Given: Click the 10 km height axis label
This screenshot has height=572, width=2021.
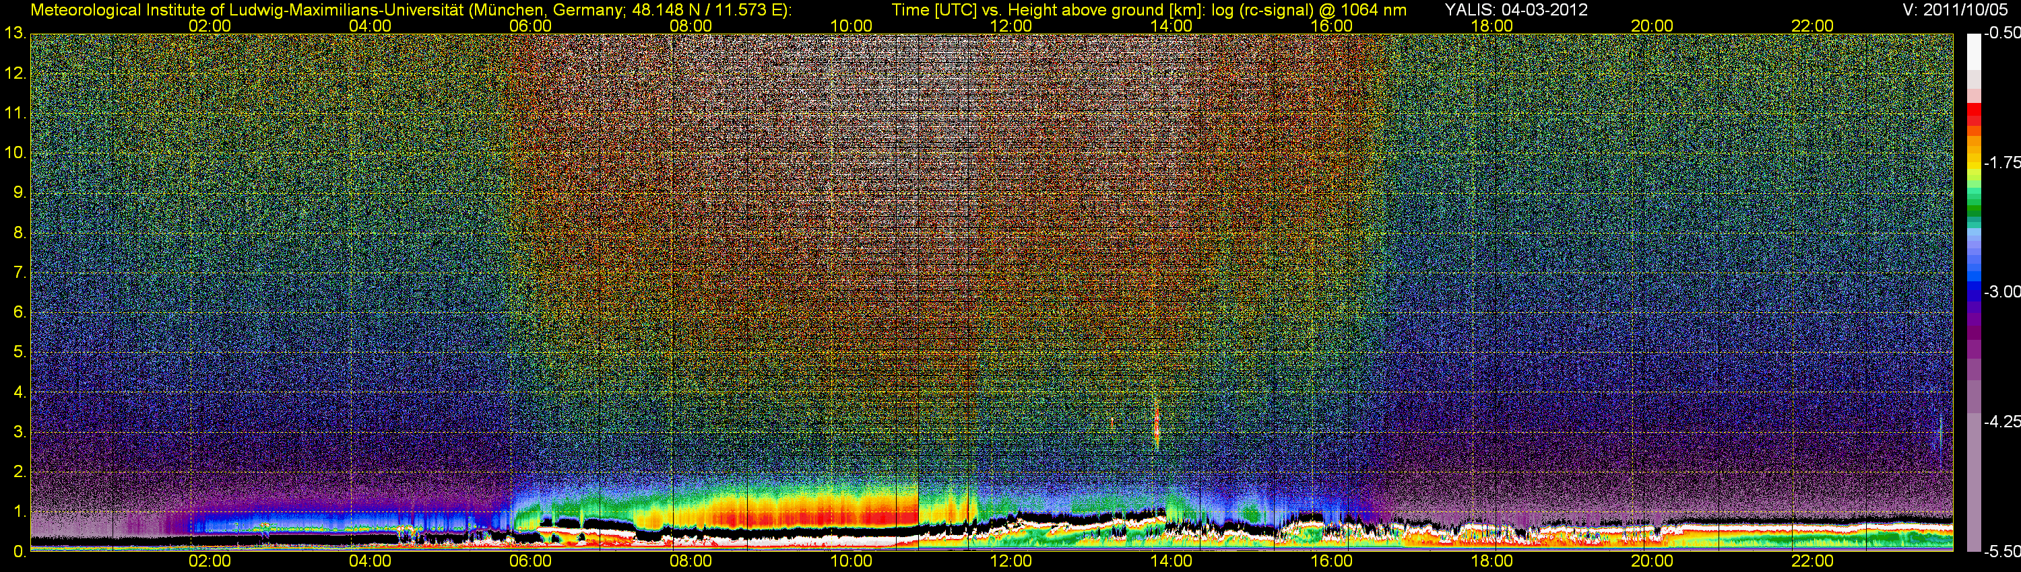Looking at the screenshot, I should point(14,153).
